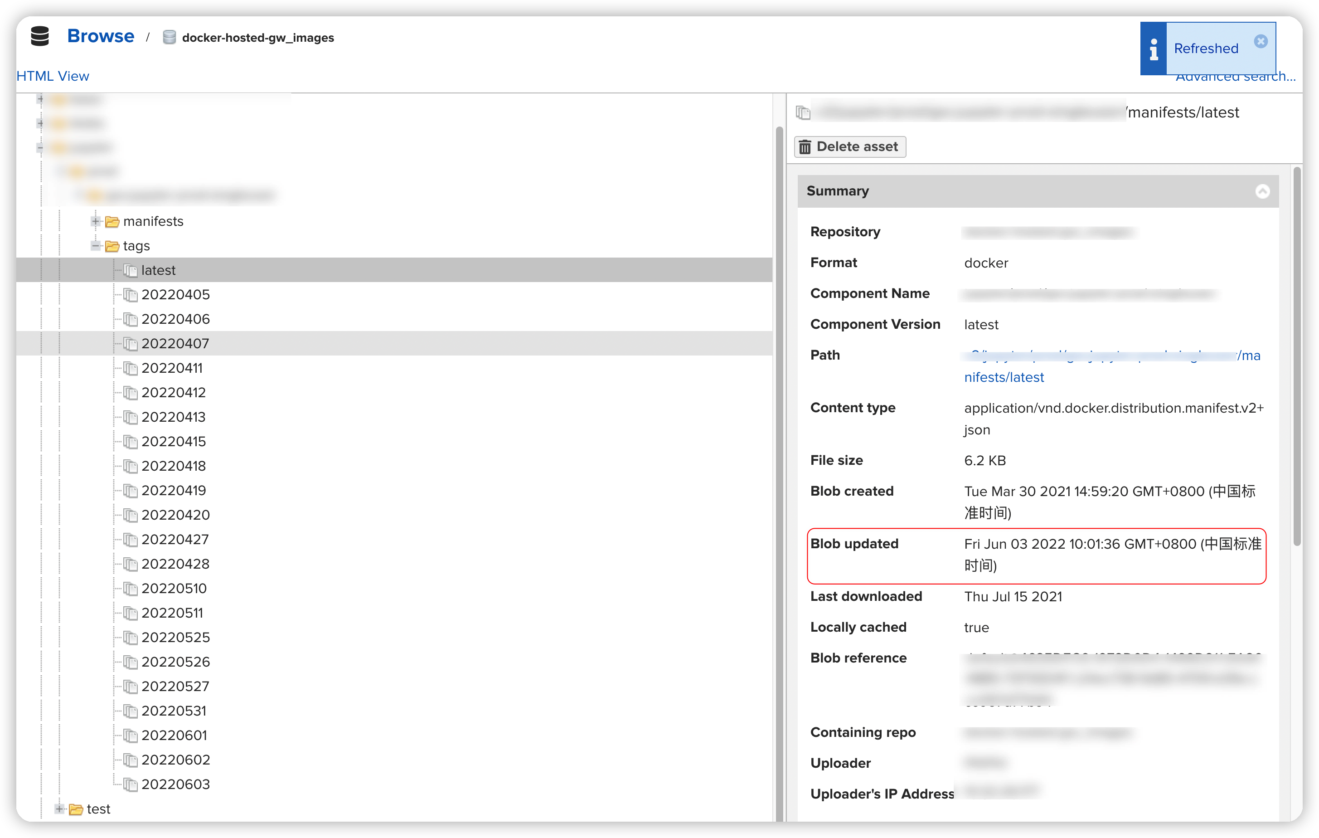
Task: Select the 20220407 tag in tree
Action: point(175,344)
